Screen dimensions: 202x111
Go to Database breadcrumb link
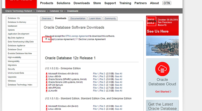pyautogui.click(x=41, y=11)
